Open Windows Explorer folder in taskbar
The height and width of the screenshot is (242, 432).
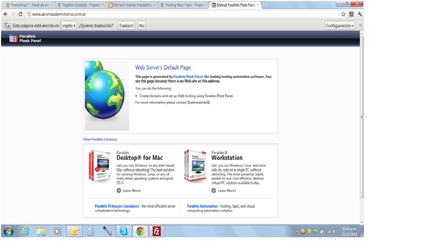pos(42,231)
